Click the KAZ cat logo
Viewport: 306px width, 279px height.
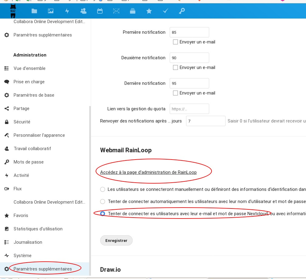point(13,11)
